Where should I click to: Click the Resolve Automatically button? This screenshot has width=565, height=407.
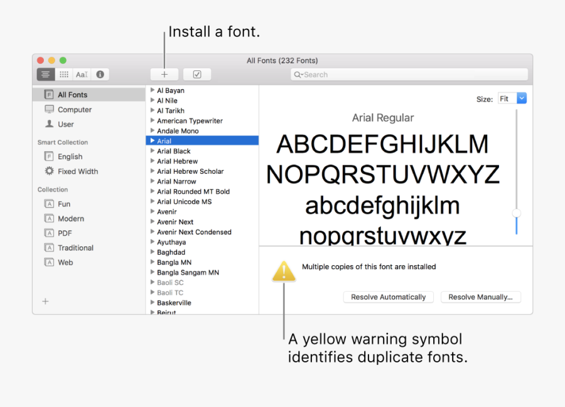click(x=388, y=297)
